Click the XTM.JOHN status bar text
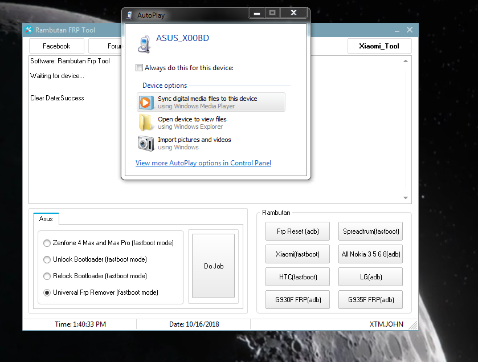The height and width of the screenshot is (362, 478). pos(386,324)
